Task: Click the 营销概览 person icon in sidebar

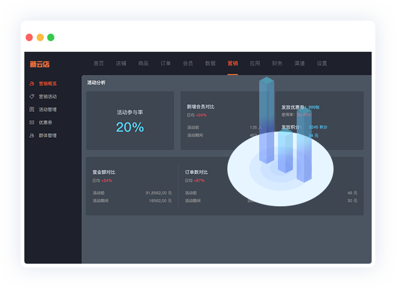Action: pos(32,84)
